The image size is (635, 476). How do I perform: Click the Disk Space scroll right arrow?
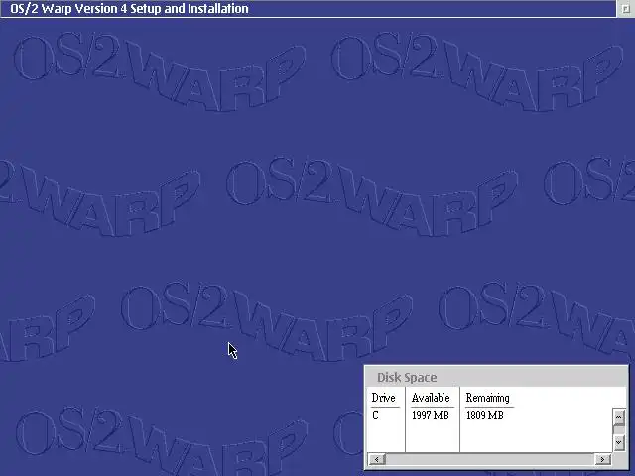point(602,459)
